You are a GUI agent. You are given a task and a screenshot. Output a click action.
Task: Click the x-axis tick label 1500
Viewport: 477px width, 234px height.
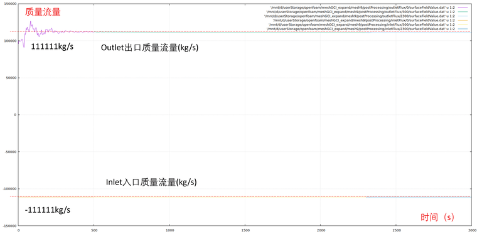[245, 230]
